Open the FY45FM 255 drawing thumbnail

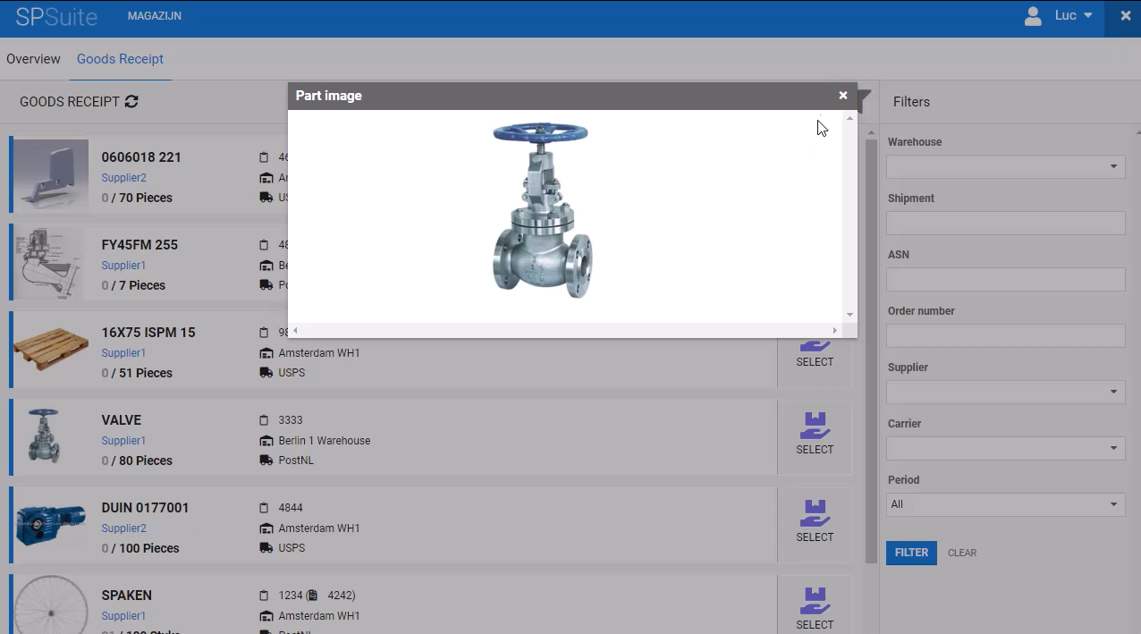49,262
